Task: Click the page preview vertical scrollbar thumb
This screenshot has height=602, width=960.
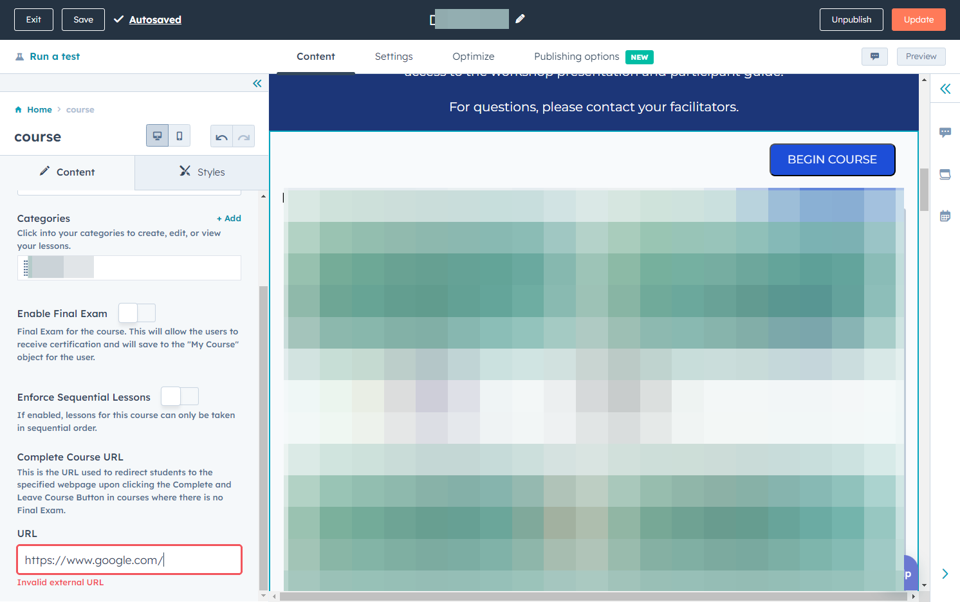Action: click(925, 190)
